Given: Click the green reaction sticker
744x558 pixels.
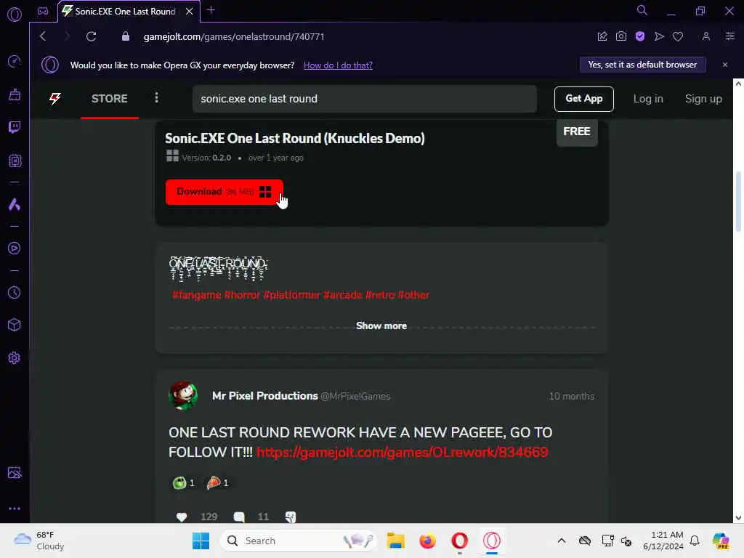Looking at the screenshot, I should pos(179,483).
